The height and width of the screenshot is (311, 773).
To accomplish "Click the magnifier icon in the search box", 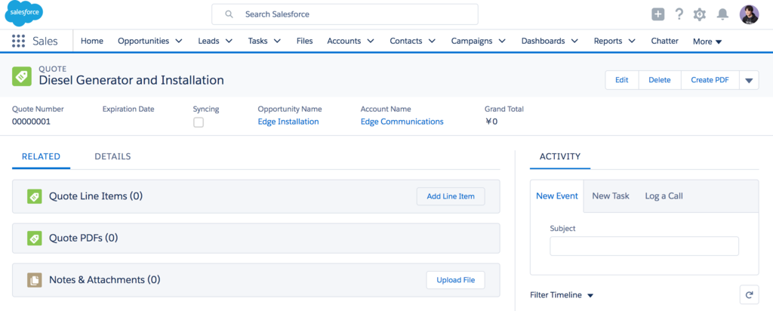I will (x=229, y=14).
